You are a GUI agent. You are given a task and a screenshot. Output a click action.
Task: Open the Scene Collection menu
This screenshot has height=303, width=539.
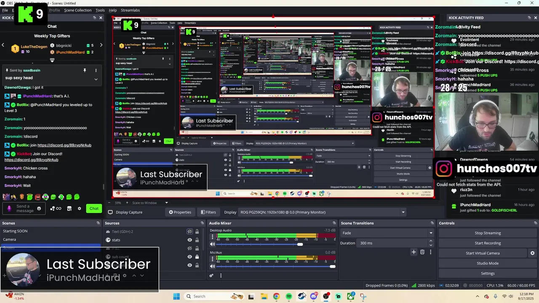tap(77, 10)
